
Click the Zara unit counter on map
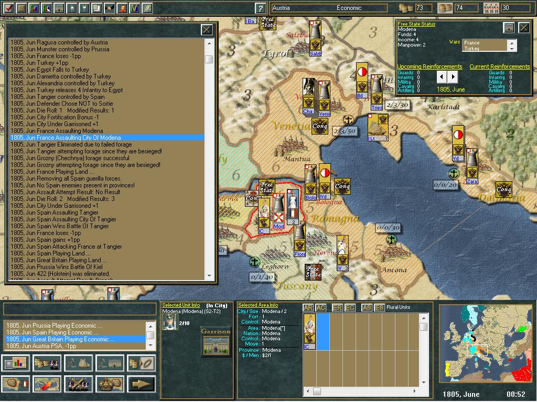471,166
